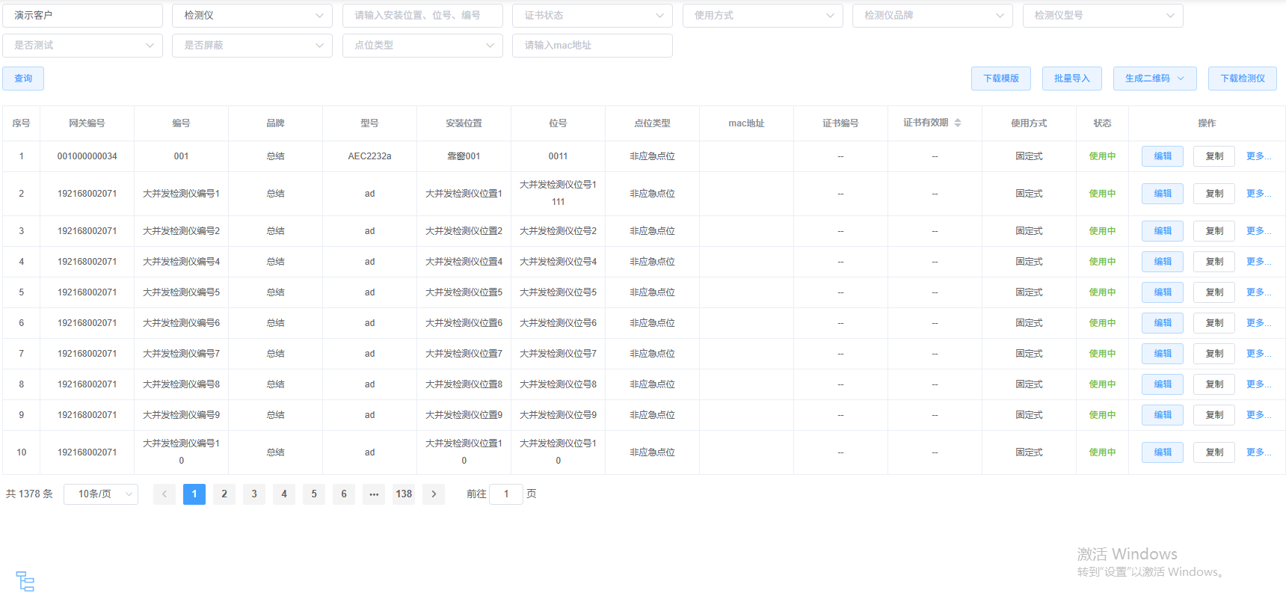This screenshot has width=1286, height=608.
Task: Open 更多 link in the last row
Action: click(1258, 452)
